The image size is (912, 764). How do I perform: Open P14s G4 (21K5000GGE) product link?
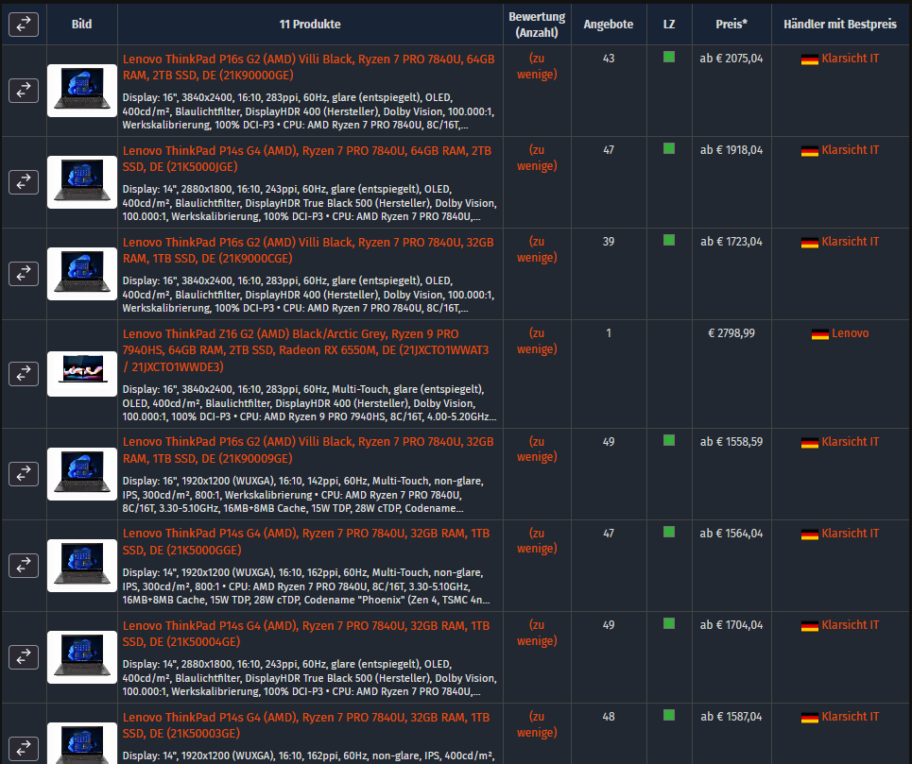pos(306,541)
